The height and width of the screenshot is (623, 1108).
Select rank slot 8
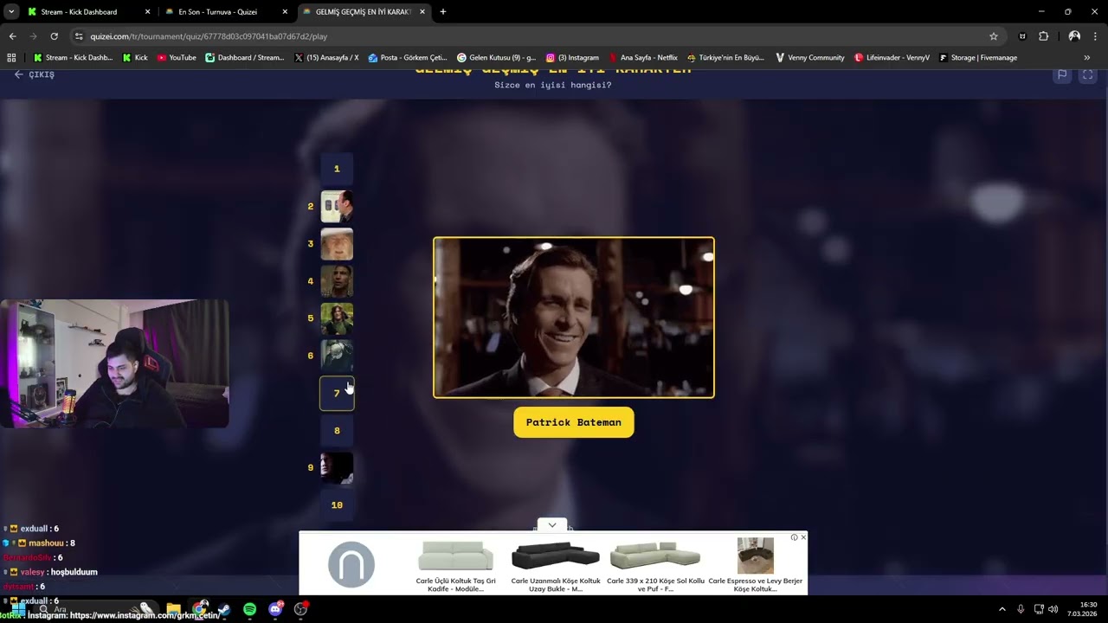[337, 431]
